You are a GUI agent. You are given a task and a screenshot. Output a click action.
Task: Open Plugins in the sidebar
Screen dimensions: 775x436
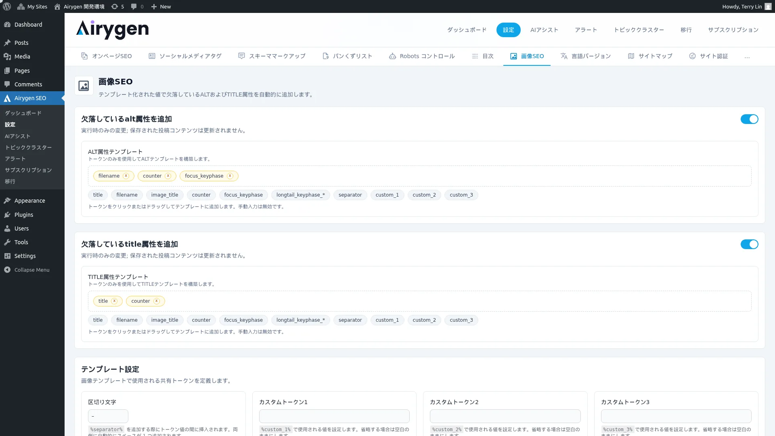point(32,215)
